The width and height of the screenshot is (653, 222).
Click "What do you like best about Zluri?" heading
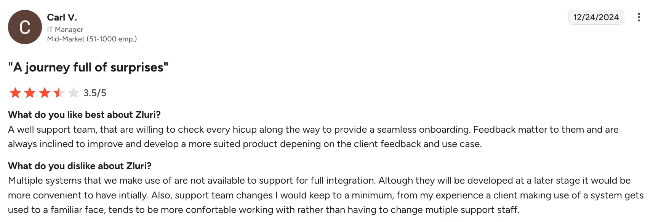pos(84,115)
